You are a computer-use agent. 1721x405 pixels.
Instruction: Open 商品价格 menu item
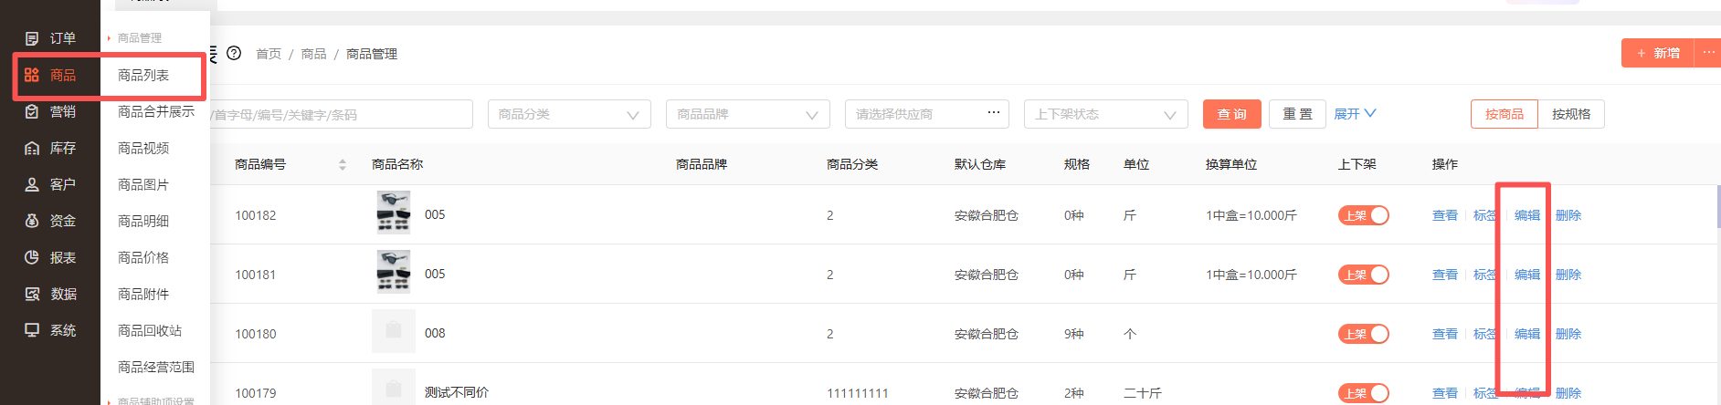pos(143,257)
